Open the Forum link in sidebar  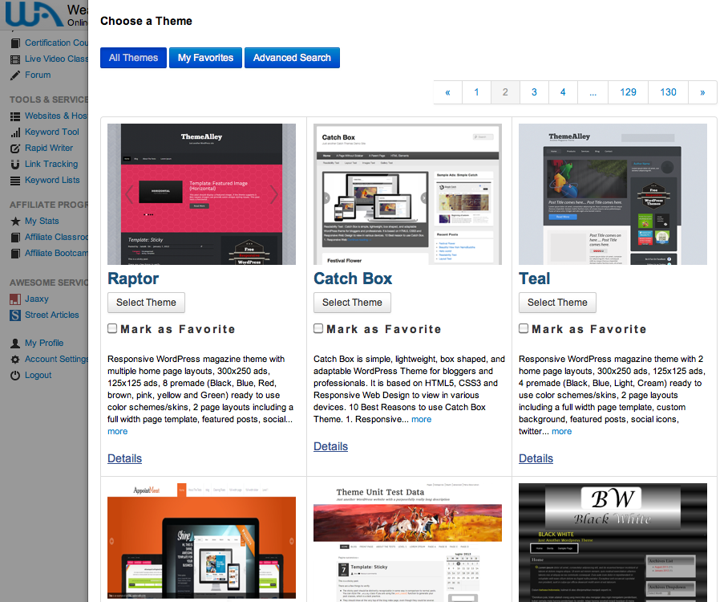(38, 75)
